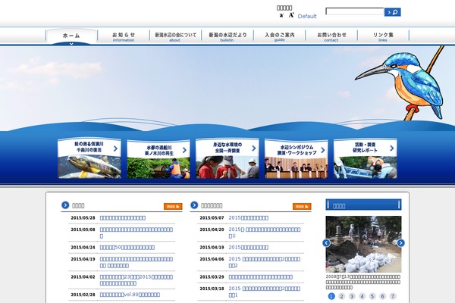Open the salmon river revival banner card
This screenshot has height=303, width=455.
pyautogui.click(x=89, y=158)
